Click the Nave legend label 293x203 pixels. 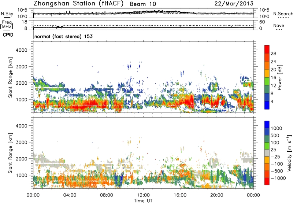[x=279, y=25]
